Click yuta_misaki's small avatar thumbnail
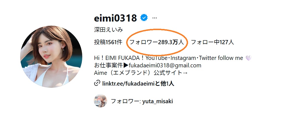 [x=100, y=101]
